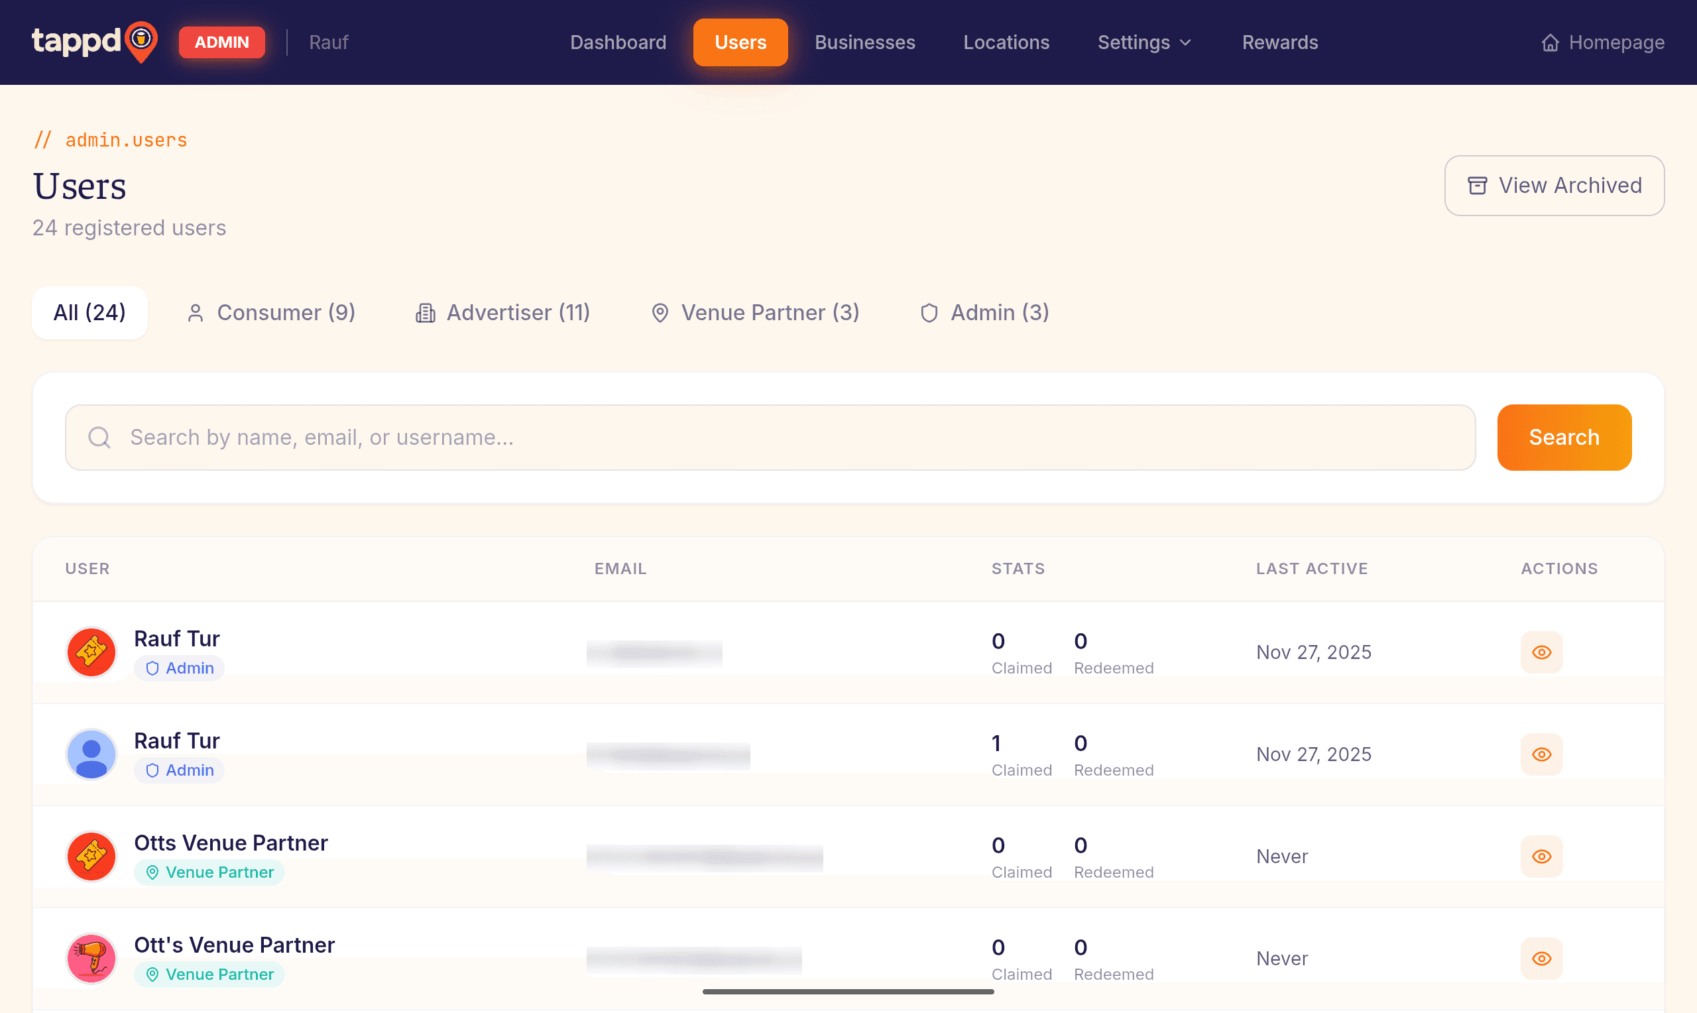This screenshot has height=1013, width=1697.
Task: View details for Ott's Venue Partner
Action: (1541, 959)
